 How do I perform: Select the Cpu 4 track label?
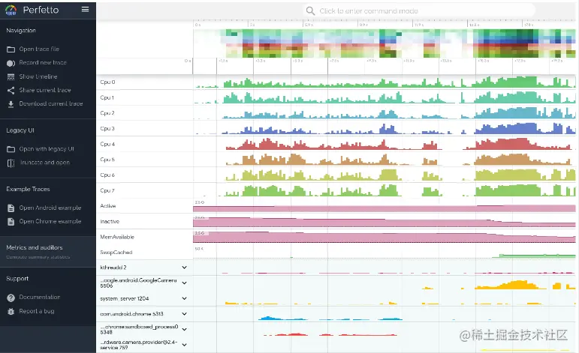coord(107,144)
